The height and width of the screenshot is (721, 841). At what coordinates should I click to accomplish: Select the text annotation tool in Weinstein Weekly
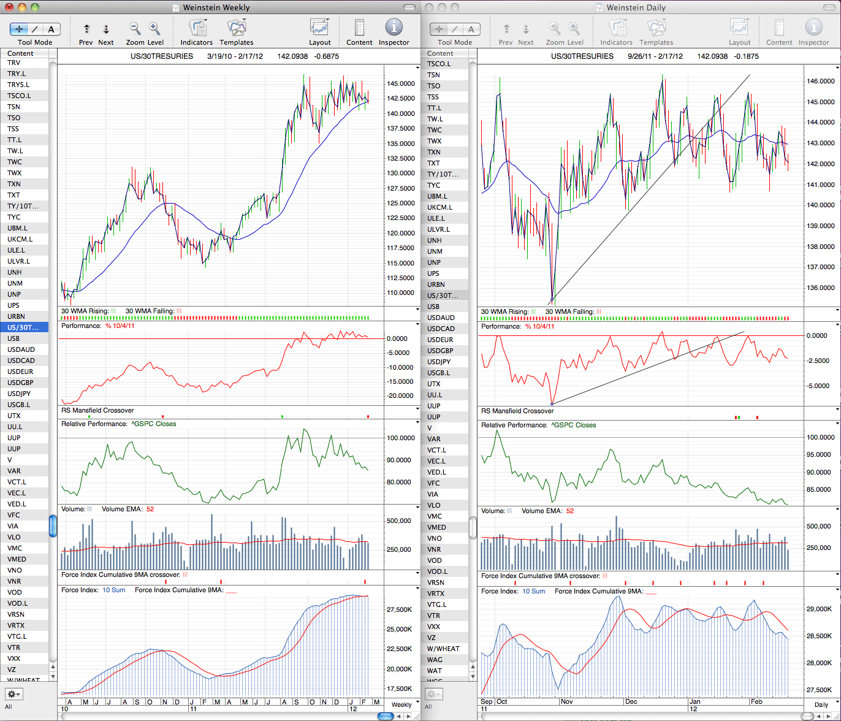pyautogui.click(x=51, y=29)
